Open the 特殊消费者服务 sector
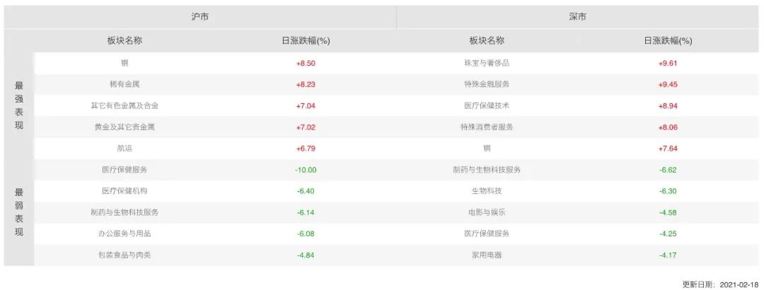 [x=487, y=127]
